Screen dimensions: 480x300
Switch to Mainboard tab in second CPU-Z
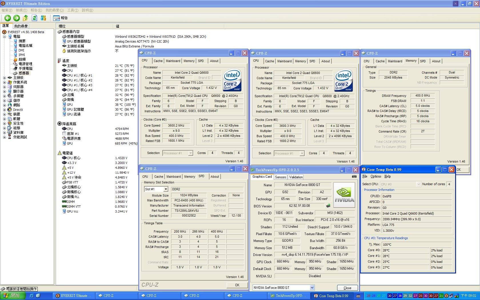click(285, 61)
